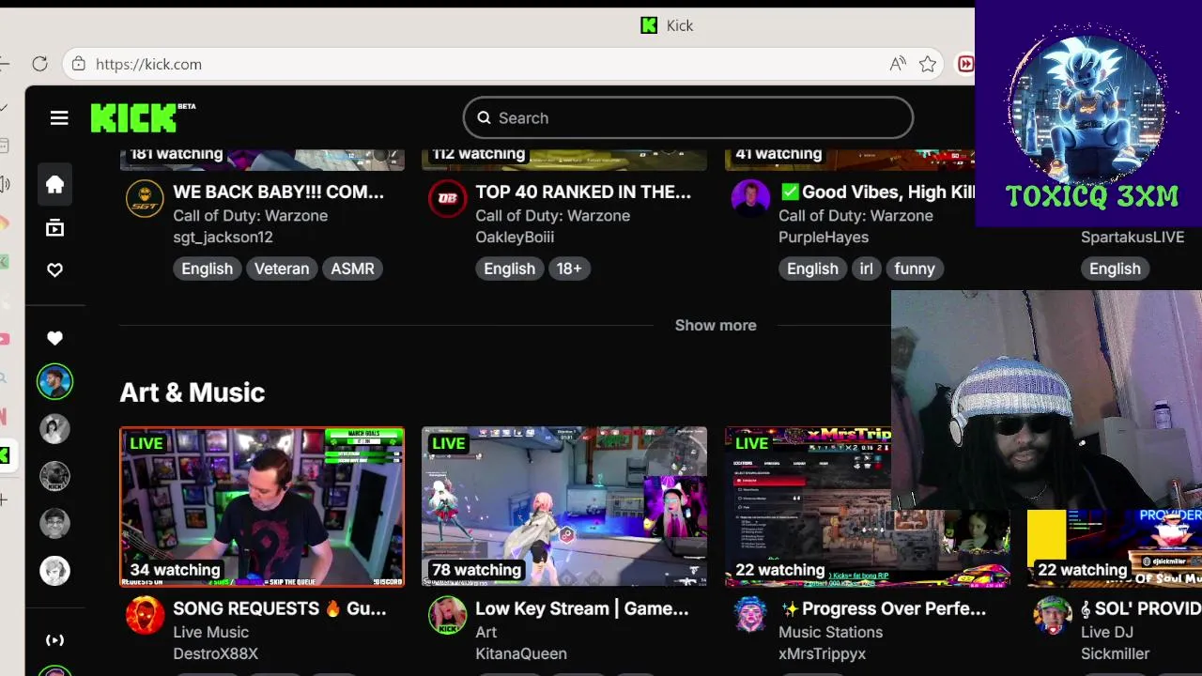The image size is (1202, 676).
Task: Click Call of Duty: Warzone under OakleyBoiii
Action: 553,215
